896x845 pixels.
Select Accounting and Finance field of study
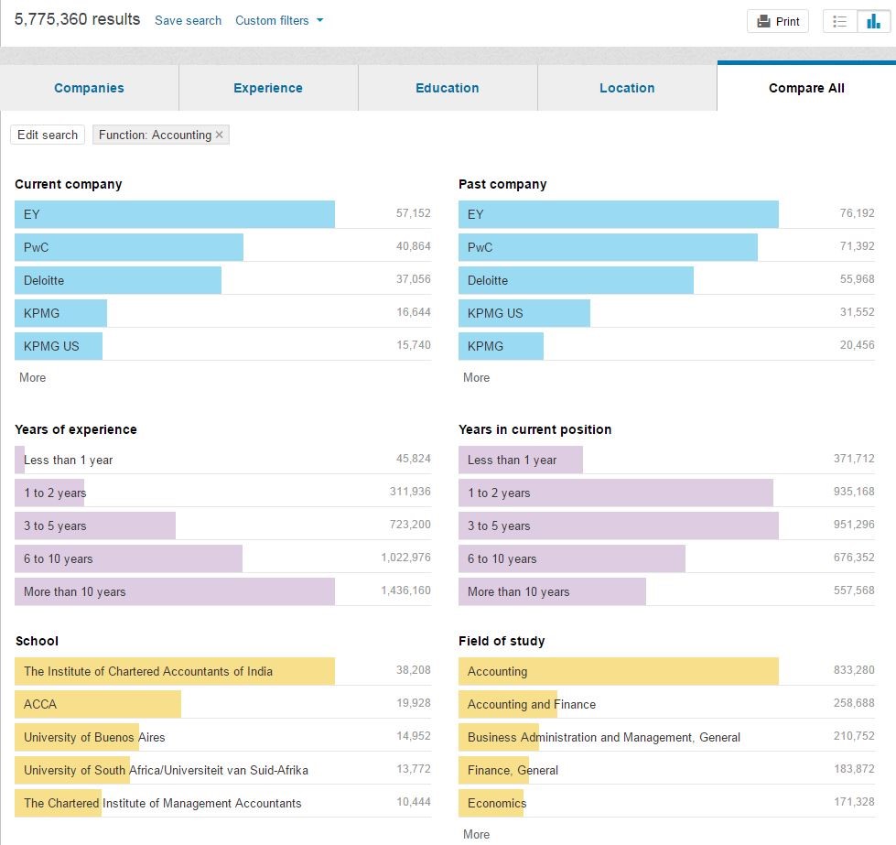[x=666, y=704]
